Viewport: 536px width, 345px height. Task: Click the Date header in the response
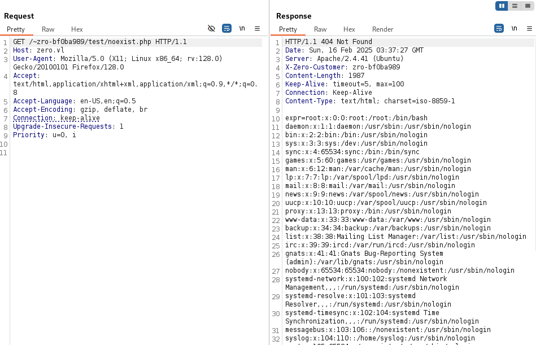tap(355, 50)
